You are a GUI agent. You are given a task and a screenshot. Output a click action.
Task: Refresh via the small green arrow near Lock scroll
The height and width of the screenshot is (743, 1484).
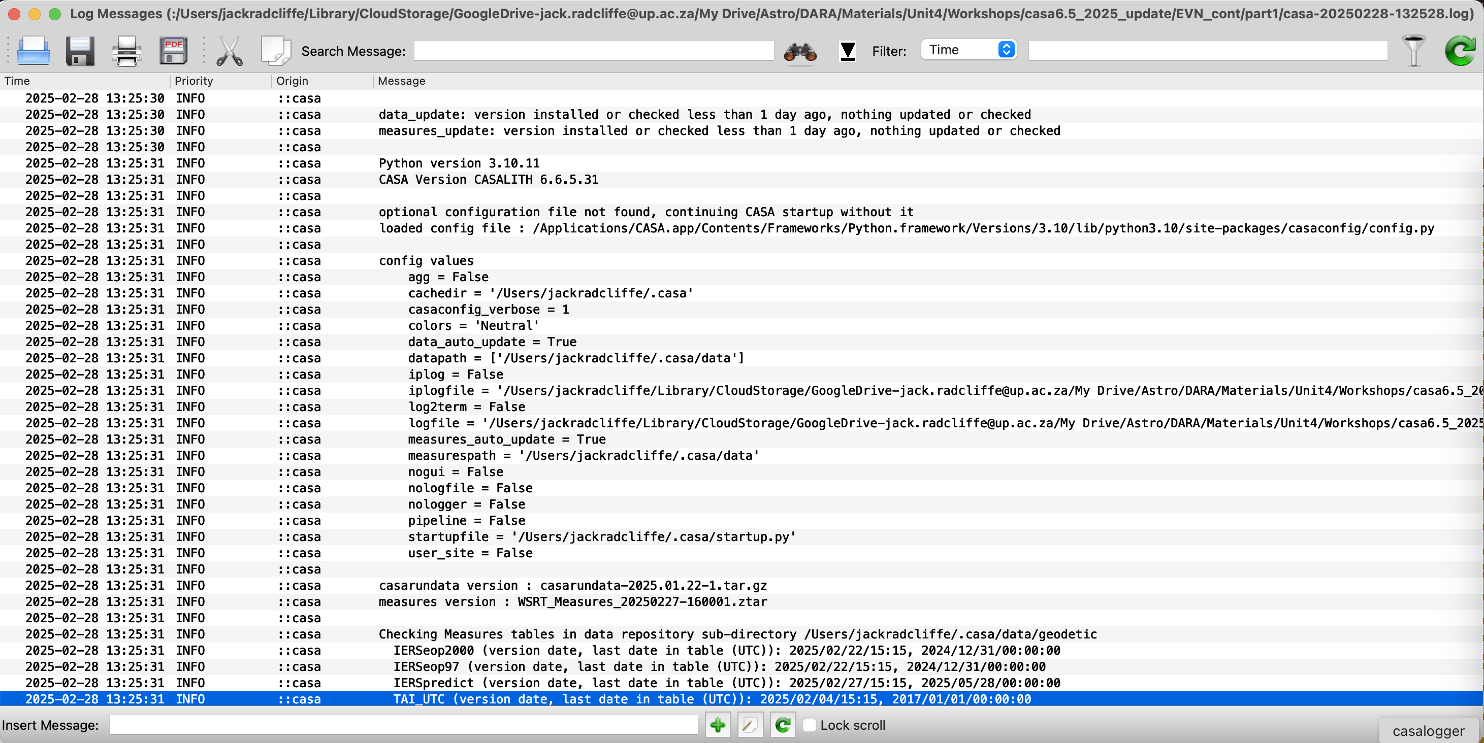click(783, 725)
